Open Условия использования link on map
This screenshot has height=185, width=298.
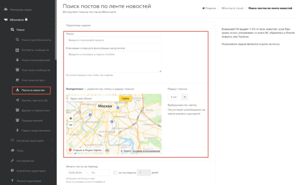pos(146,151)
